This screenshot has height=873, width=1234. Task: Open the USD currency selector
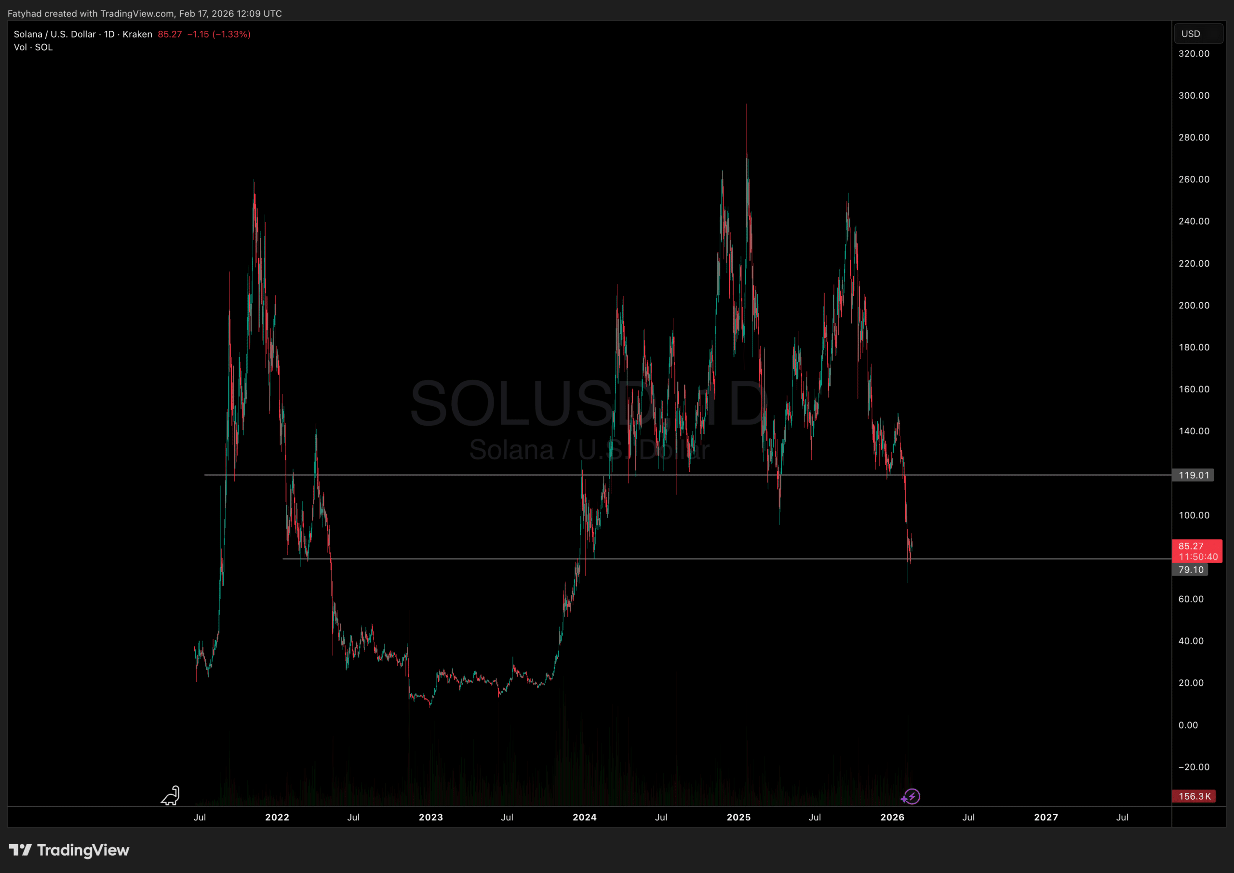point(1198,33)
